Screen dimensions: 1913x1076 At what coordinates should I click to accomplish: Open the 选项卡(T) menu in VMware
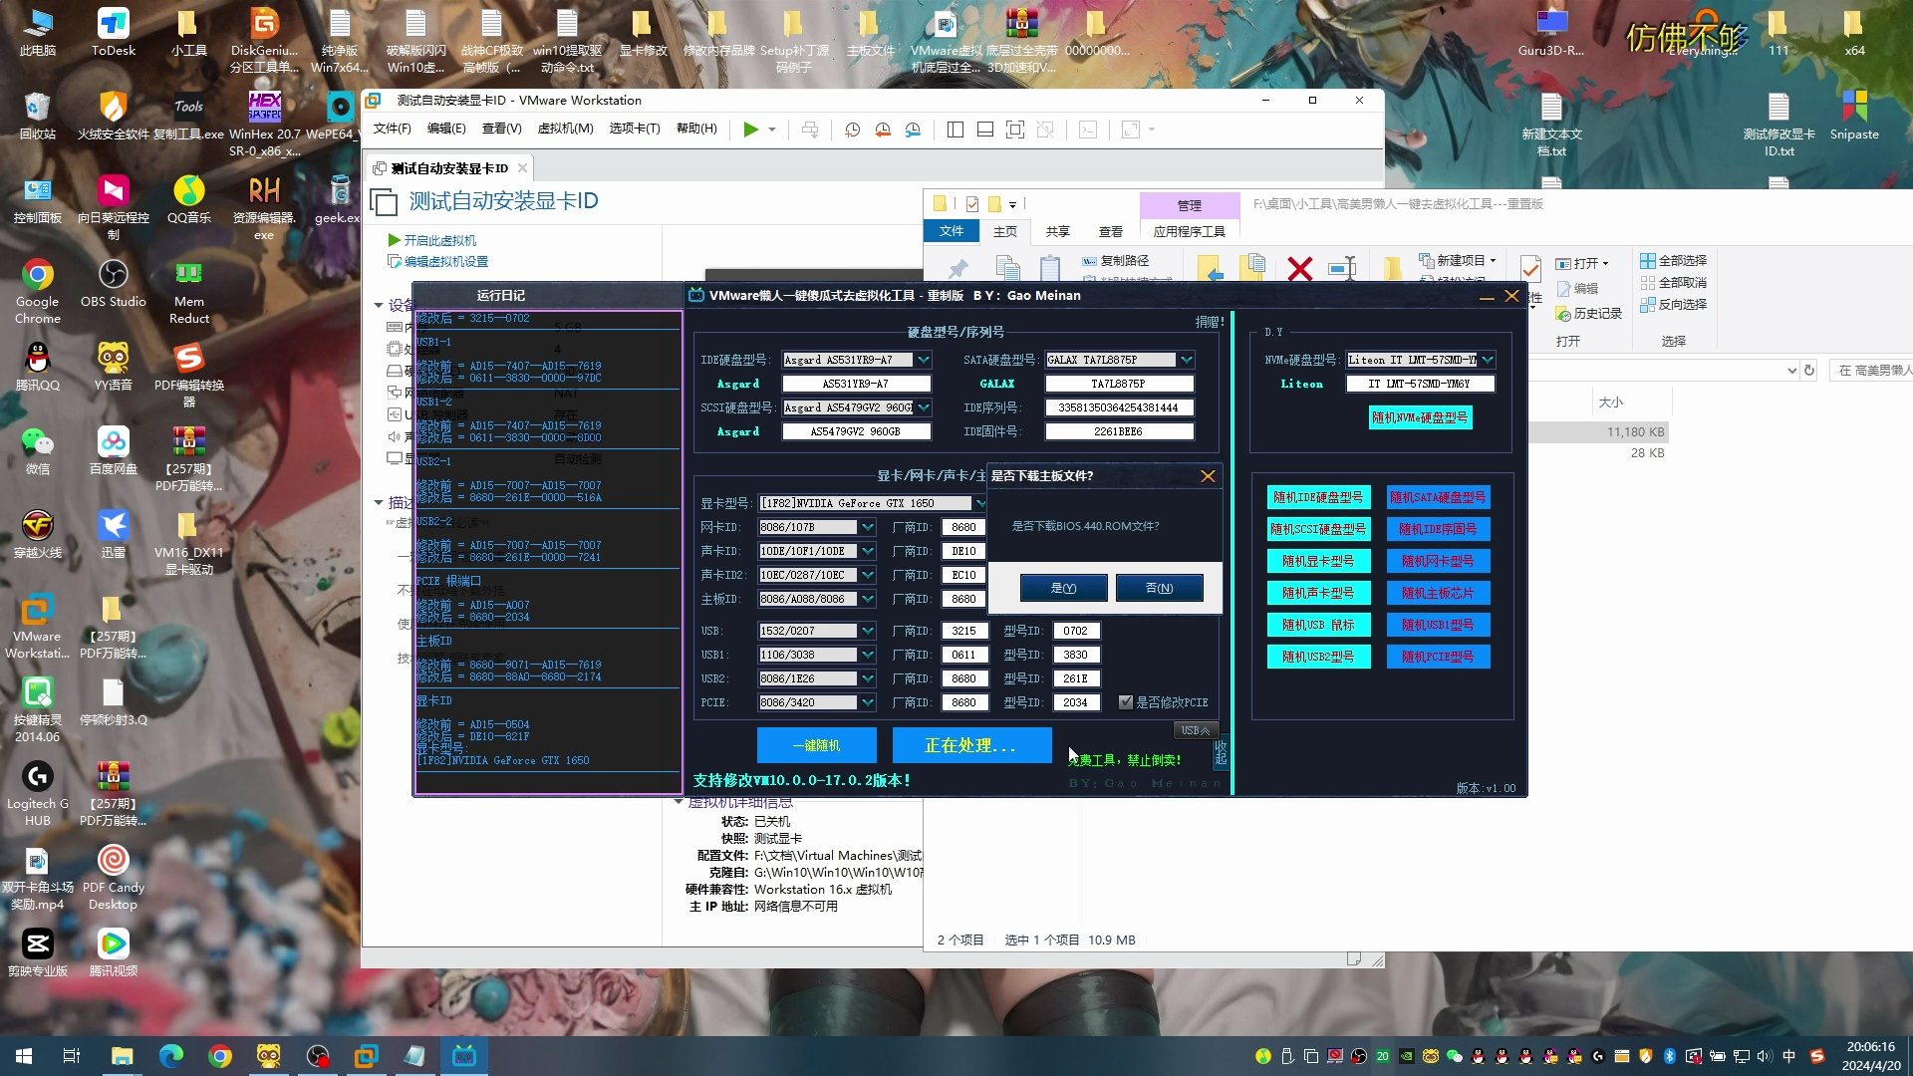(x=635, y=129)
